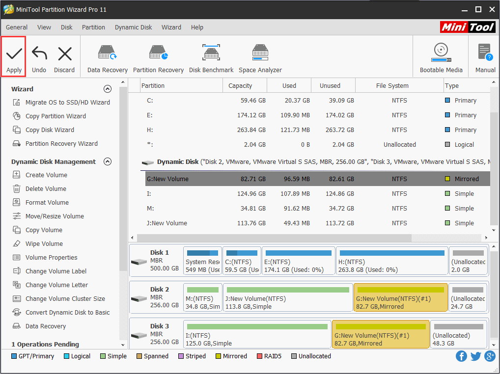Open the Disk Benchmark tool

coord(211,59)
